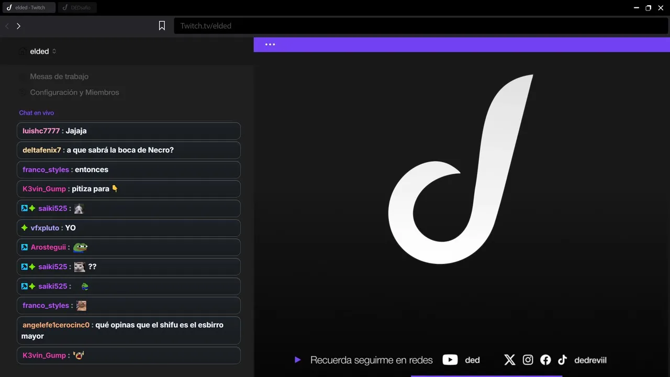Screen dimensions: 670x377
Task: Click username K3vin_Gump in pitiza para message
Action: tap(44, 189)
